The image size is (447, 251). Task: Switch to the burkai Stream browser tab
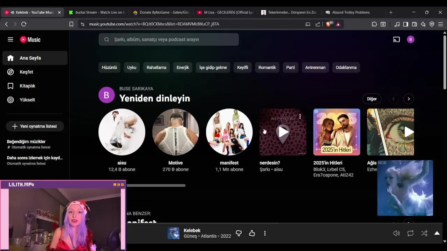(97, 12)
